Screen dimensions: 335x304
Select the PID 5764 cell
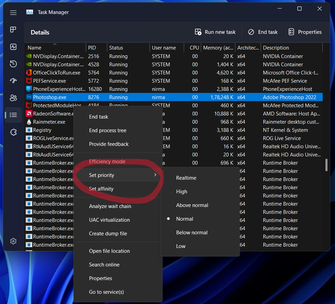94,73
